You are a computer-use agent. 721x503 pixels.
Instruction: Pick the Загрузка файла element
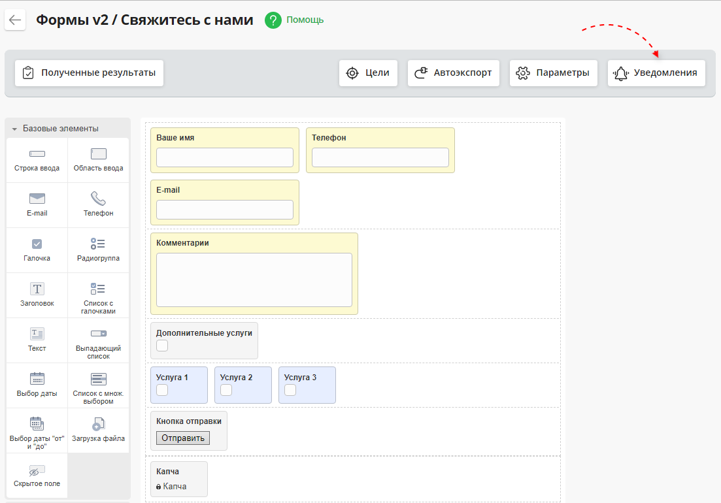[x=98, y=424]
